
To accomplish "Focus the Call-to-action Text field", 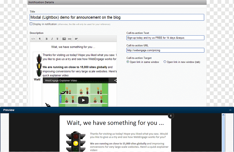I will 165,38.
